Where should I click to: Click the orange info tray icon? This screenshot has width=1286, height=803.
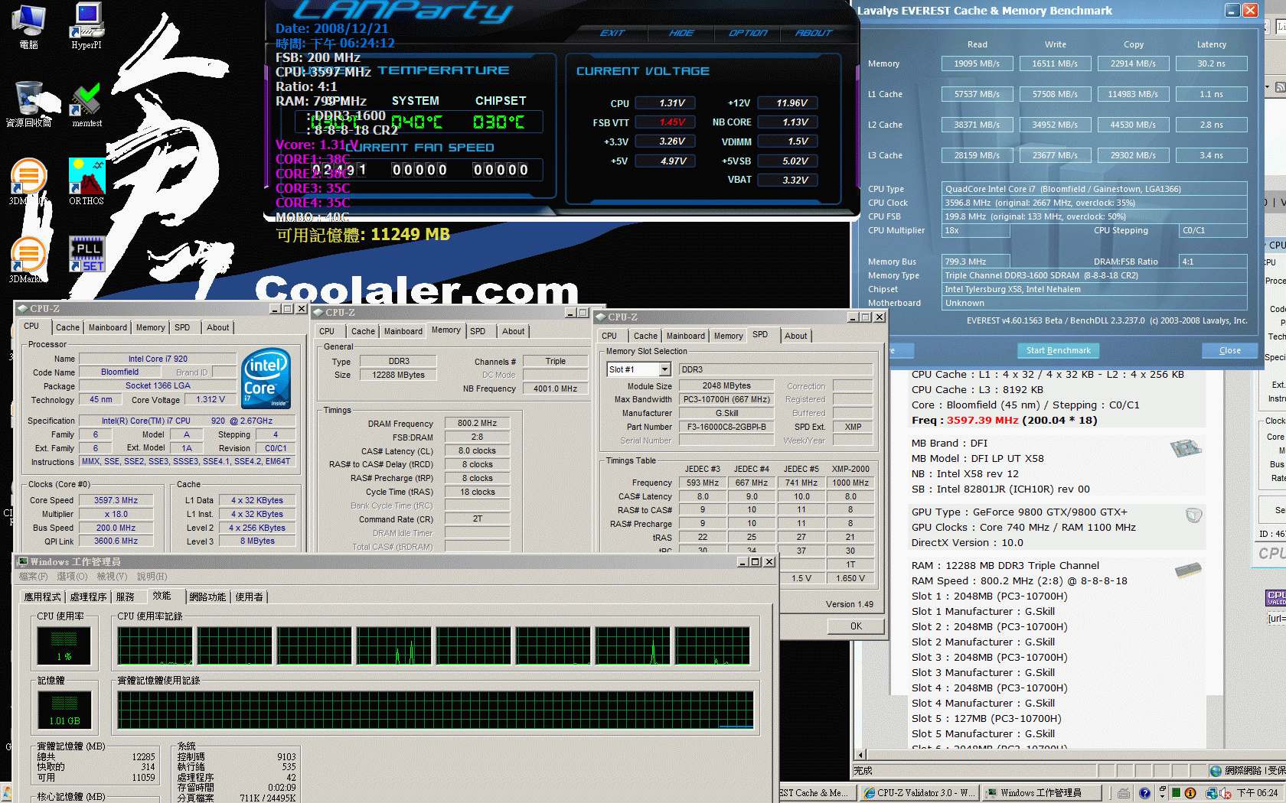click(x=1190, y=793)
